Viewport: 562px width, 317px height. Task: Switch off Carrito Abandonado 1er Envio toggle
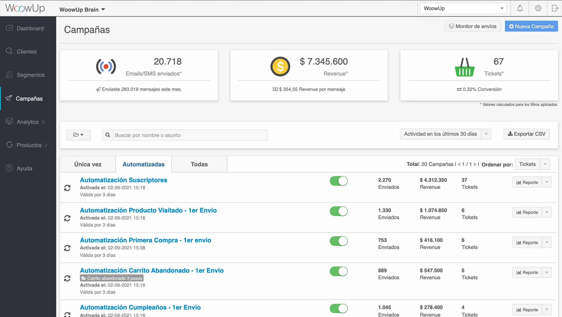(x=339, y=271)
